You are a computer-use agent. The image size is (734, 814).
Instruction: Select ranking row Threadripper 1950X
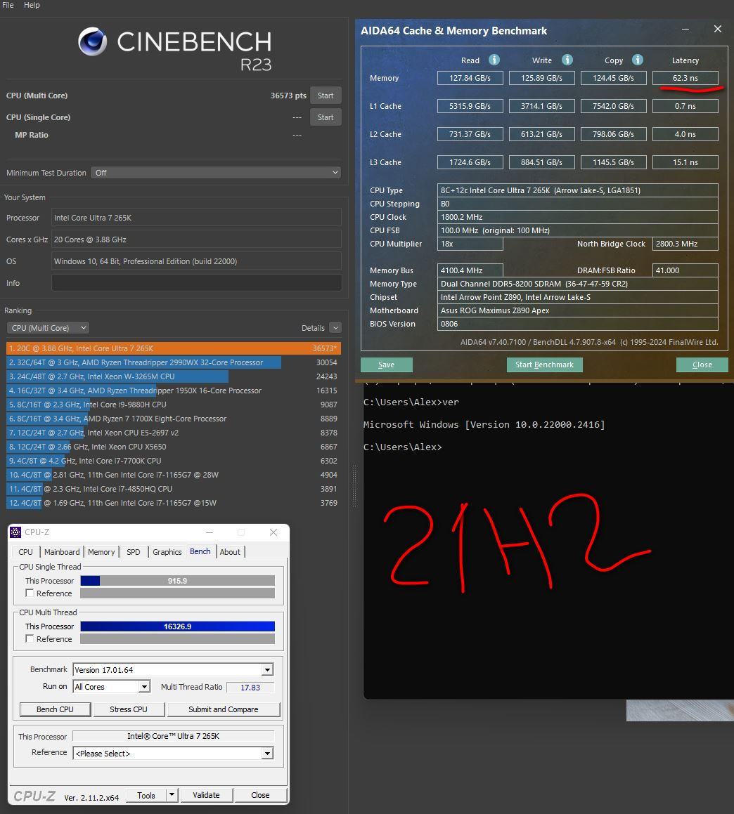tap(173, 390)
